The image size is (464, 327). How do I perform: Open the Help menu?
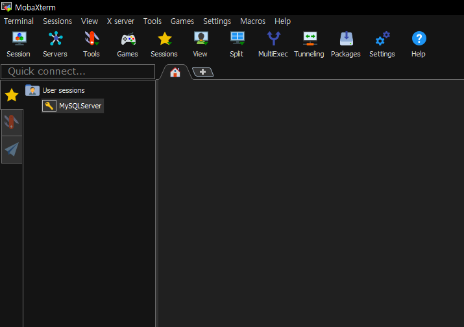(282, 21)
